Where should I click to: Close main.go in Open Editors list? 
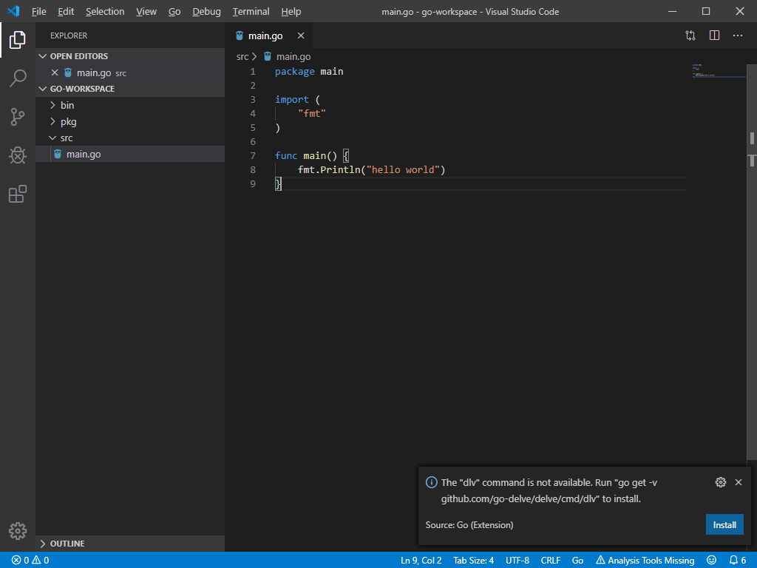coord(55,72)
